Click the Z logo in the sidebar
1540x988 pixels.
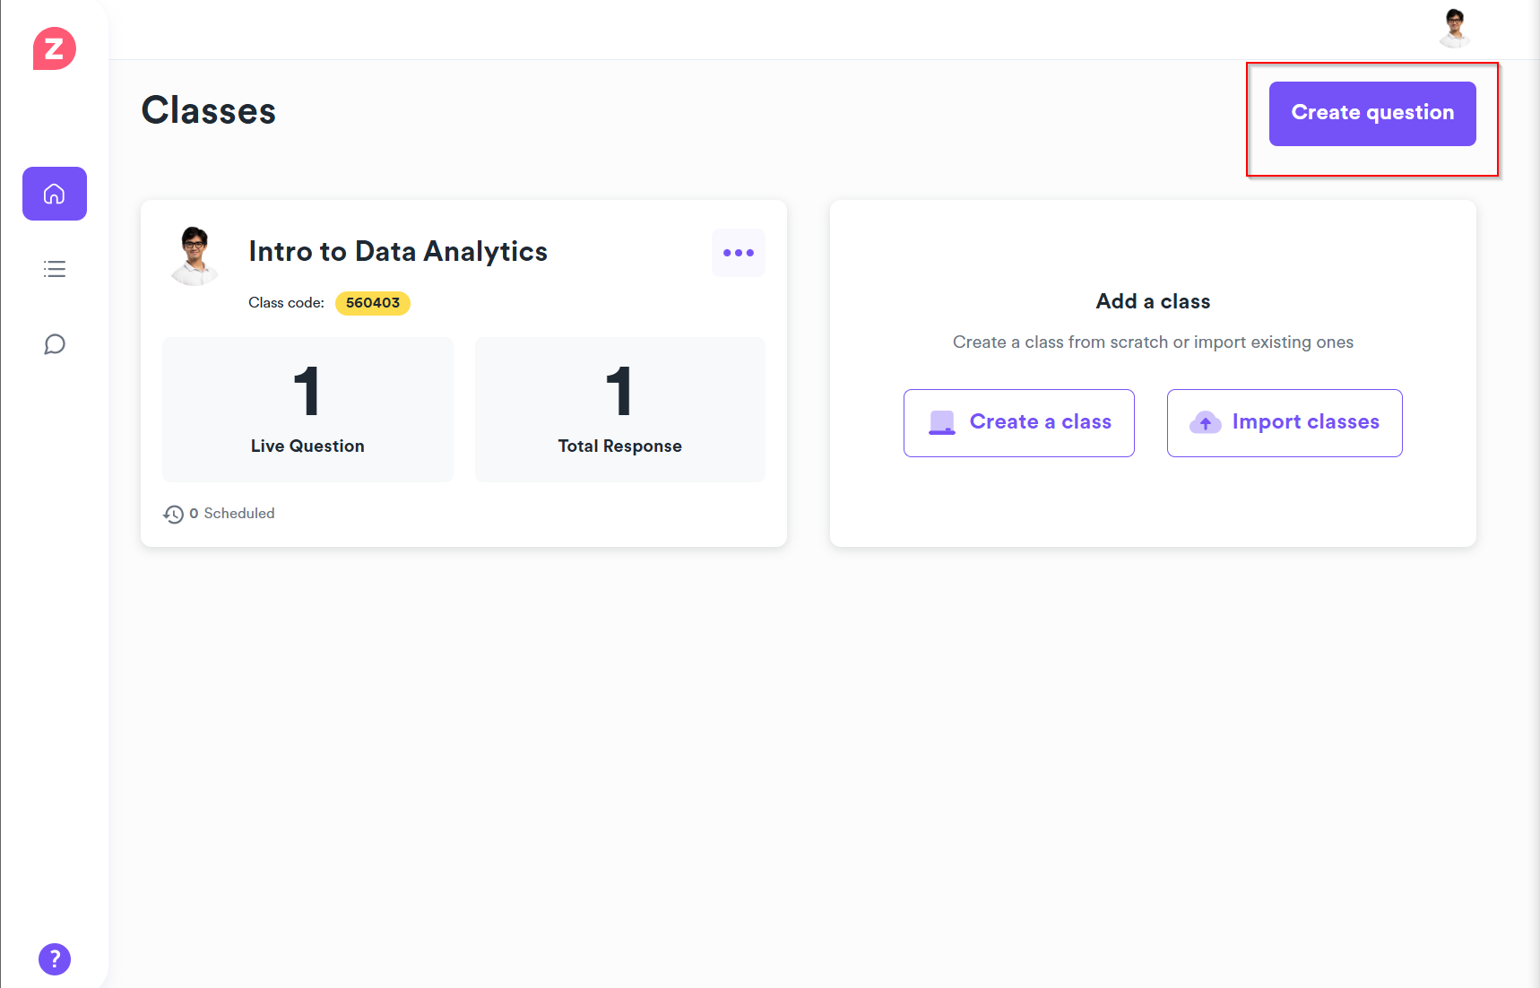pyautogui.click(x=55, y=48)
